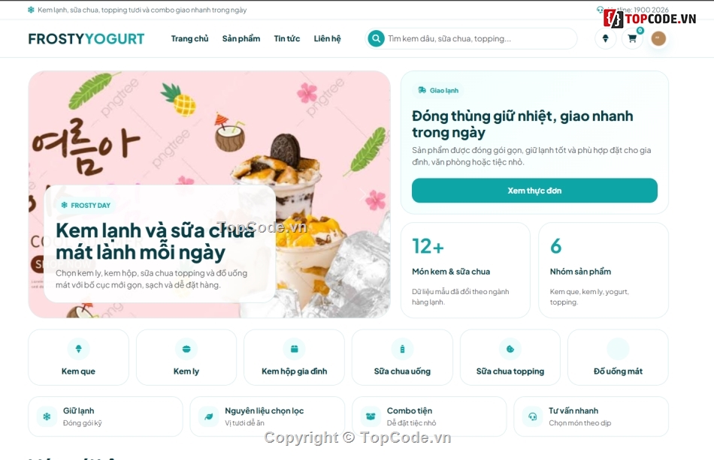Click the Kem ly bowl icon
Image resolution: width=714 pixels, height=460 pixels.
click(186, 349)
